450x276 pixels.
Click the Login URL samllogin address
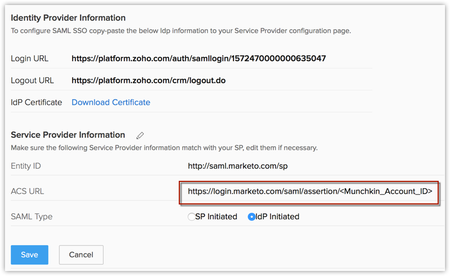(x=198, y=58)
